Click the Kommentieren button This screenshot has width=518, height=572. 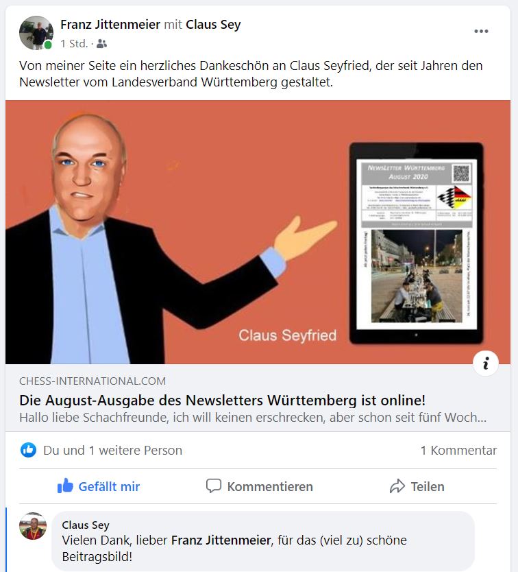coord(259,486)
